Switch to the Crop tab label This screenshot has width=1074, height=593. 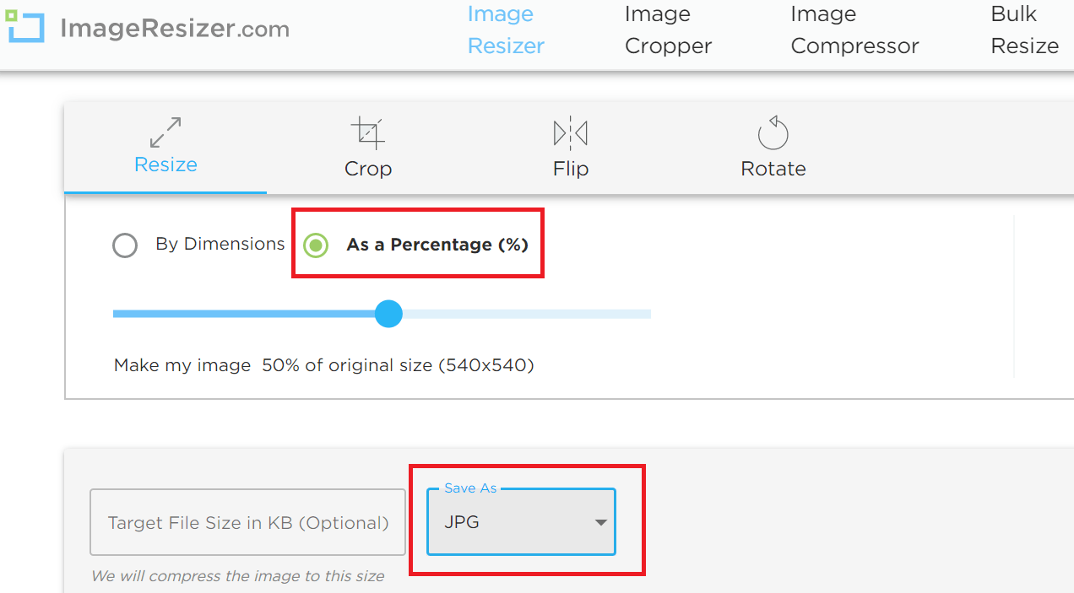[x=368, y=169]
